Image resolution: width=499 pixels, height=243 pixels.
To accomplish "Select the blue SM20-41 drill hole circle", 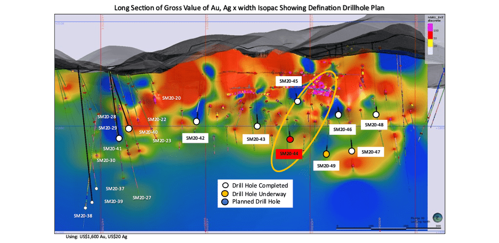I will pyautogui.click(x=119, y=138).
